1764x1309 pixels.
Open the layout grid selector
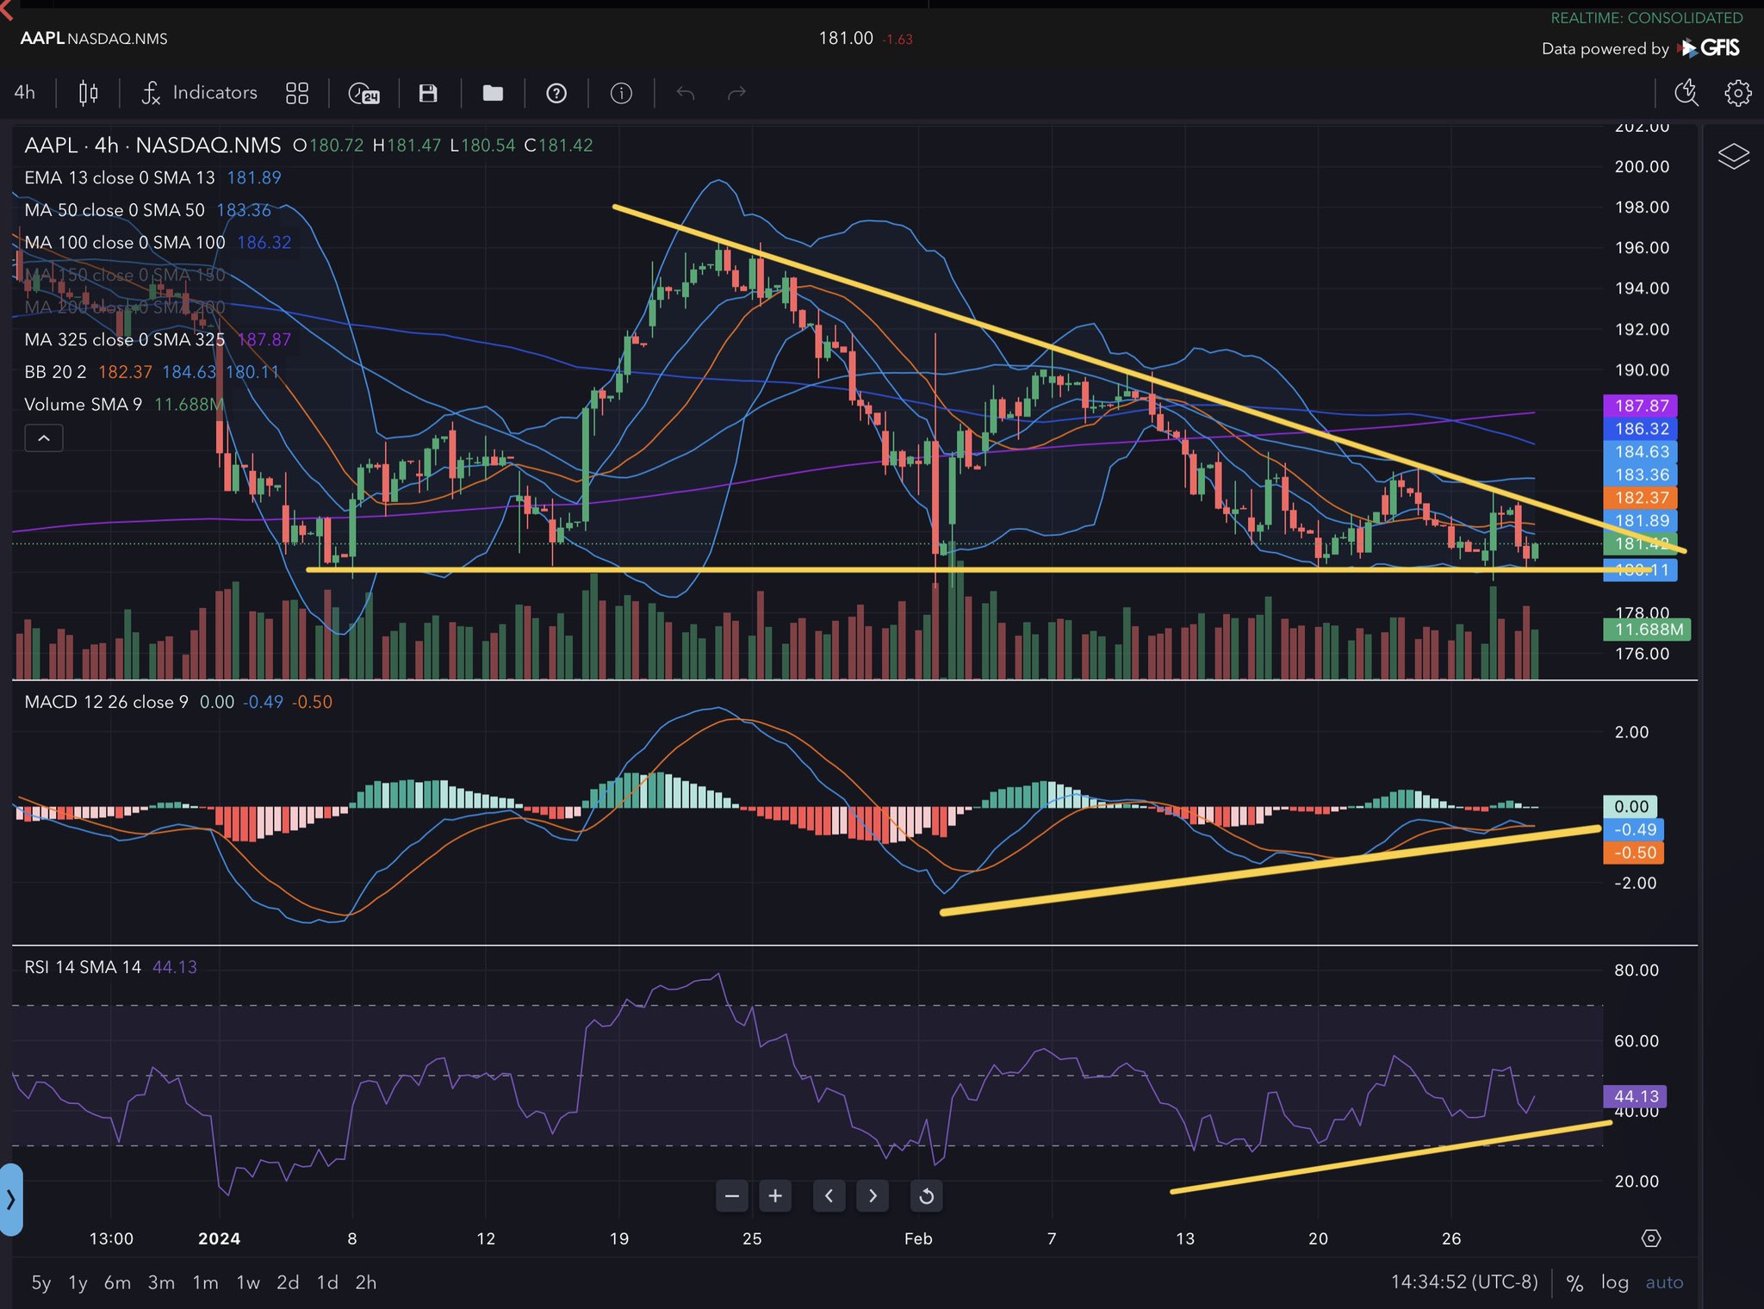(297, 93)
